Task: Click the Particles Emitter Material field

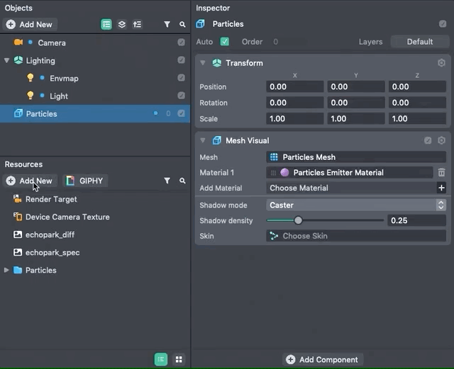Action: [x=350, y=173]
